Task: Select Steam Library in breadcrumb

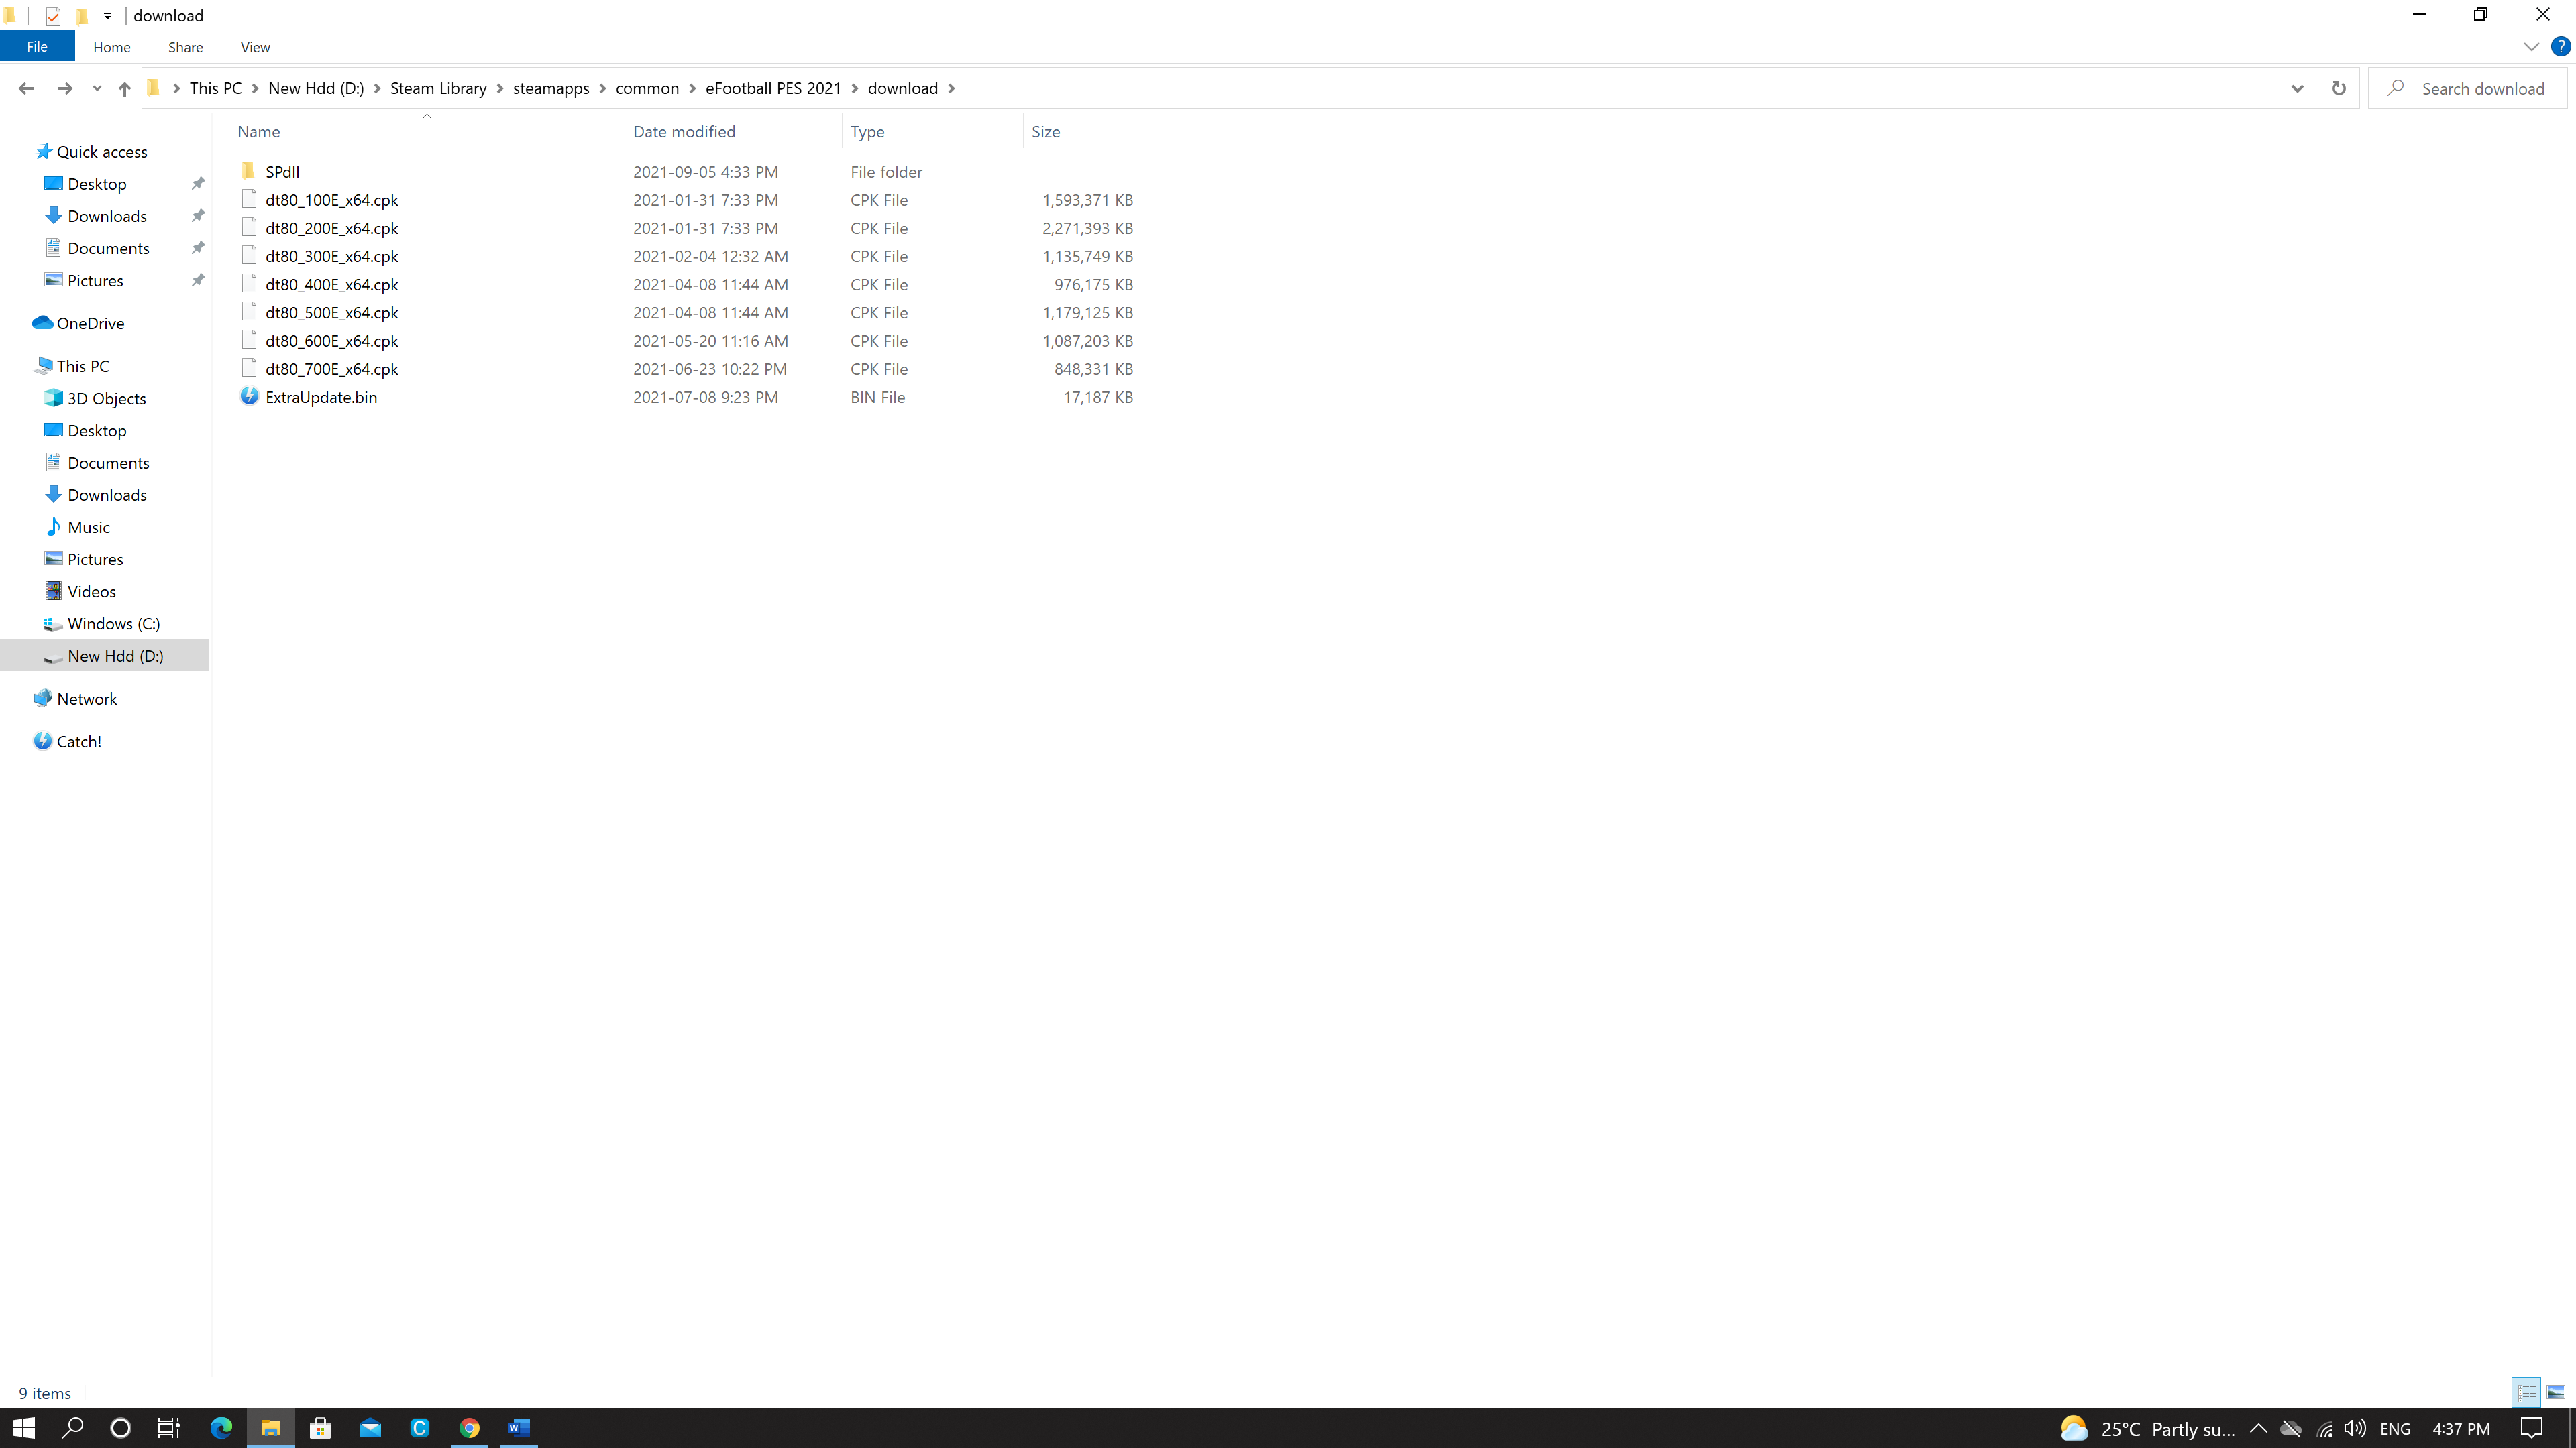Action: coord(438,88)
